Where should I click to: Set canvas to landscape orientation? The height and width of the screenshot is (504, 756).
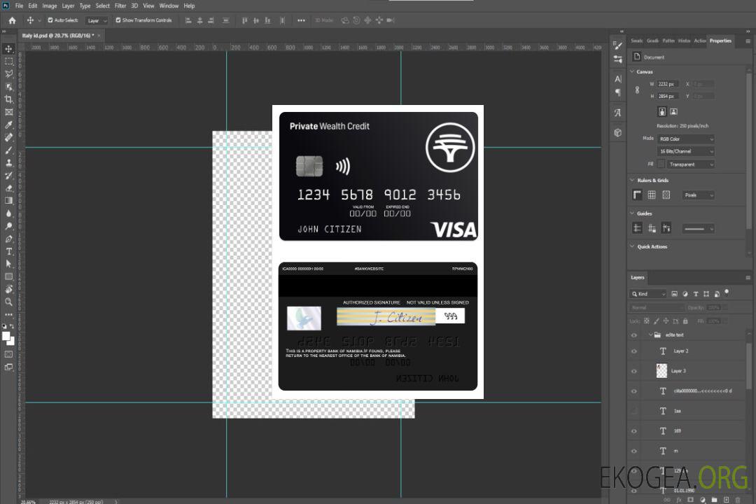tap(673, 111)
